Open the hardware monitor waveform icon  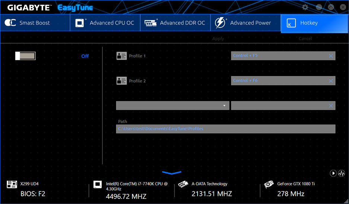coord(341,173)
